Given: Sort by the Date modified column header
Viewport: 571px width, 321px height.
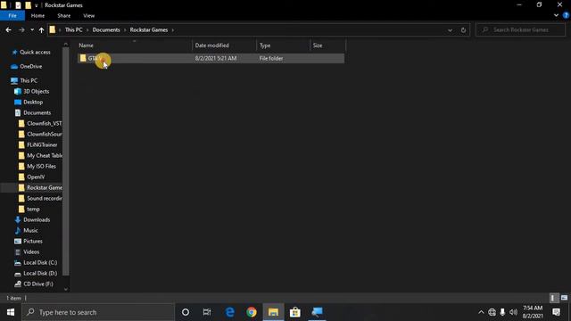Looking at the screenshot, I should (x=224, y=45).
